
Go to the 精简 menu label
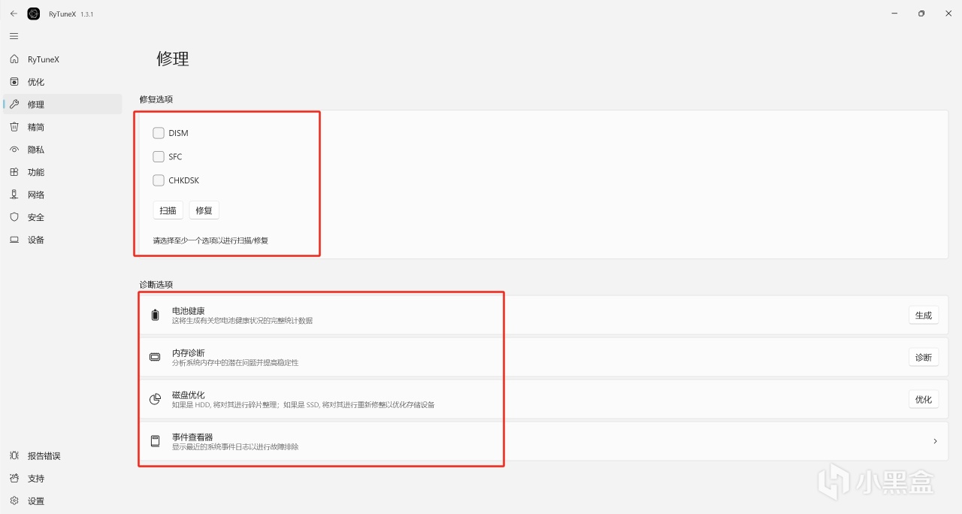coord(36,127)
